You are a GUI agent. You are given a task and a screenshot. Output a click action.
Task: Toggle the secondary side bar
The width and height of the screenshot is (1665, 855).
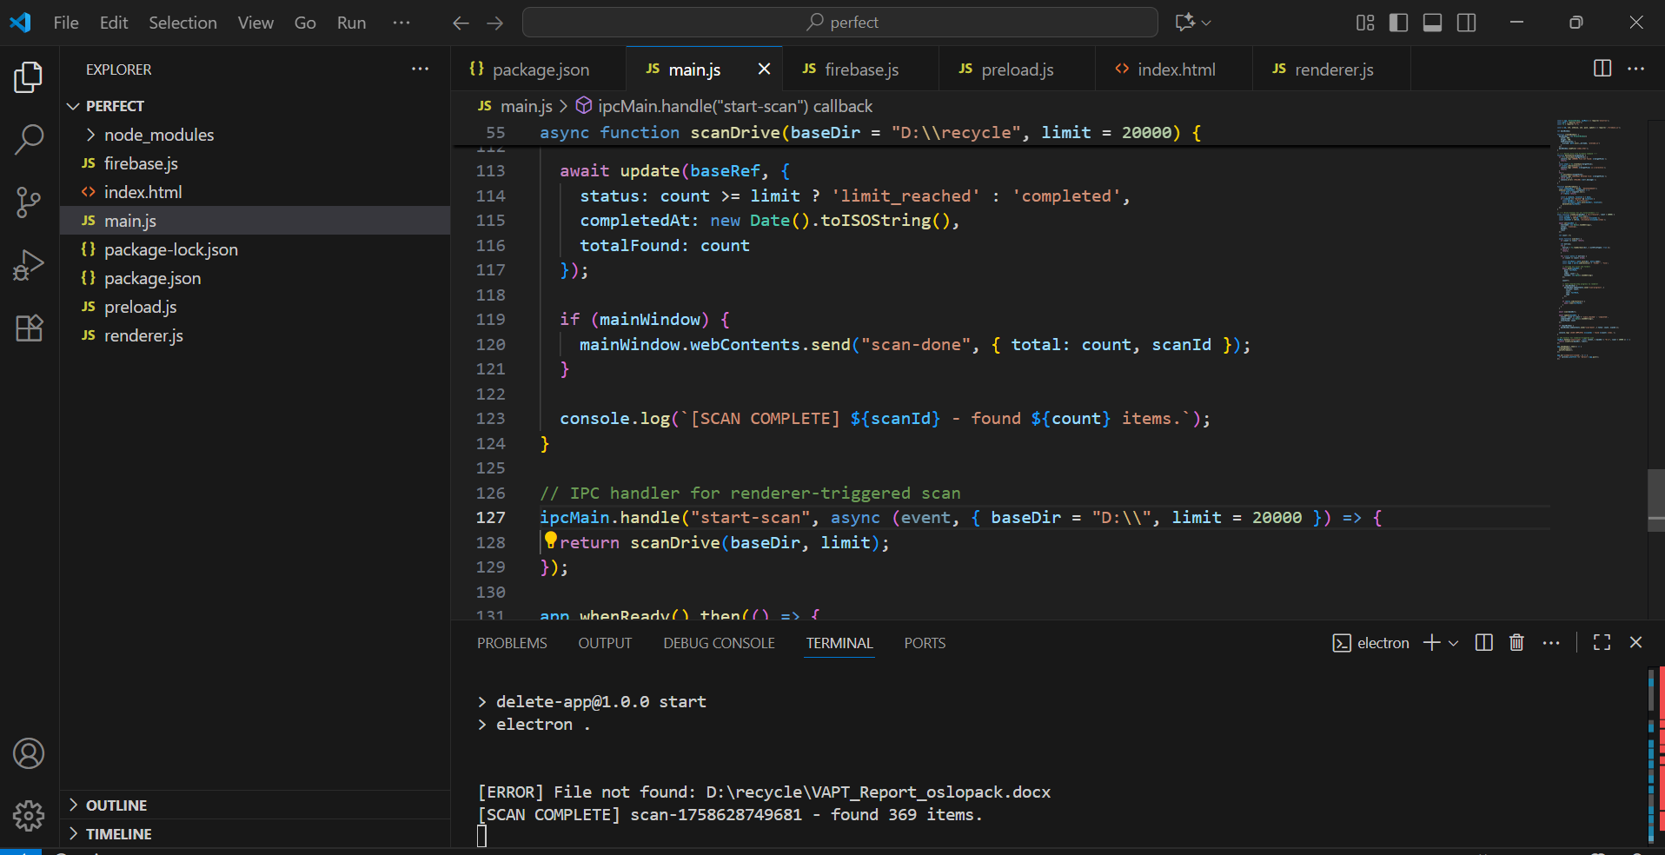tap(1466, 23)
